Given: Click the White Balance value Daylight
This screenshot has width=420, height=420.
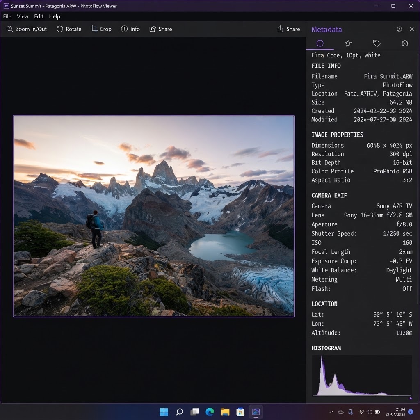Looking at the screenshot, I should (399, 270).
